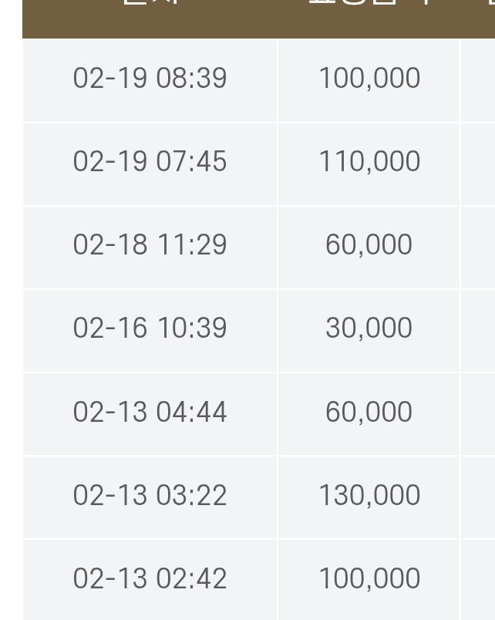495x620 pixels.
Task: Select the 02-16 10:39 timestamp entry
Action: [150, 329]
